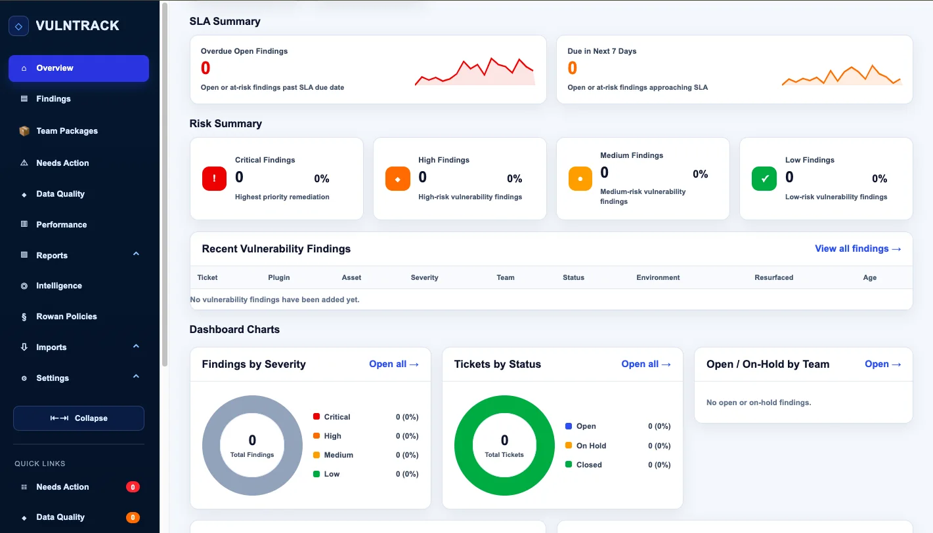Click the Environment column header
This screenshot has width=933, height=533.
coord(658,277)
